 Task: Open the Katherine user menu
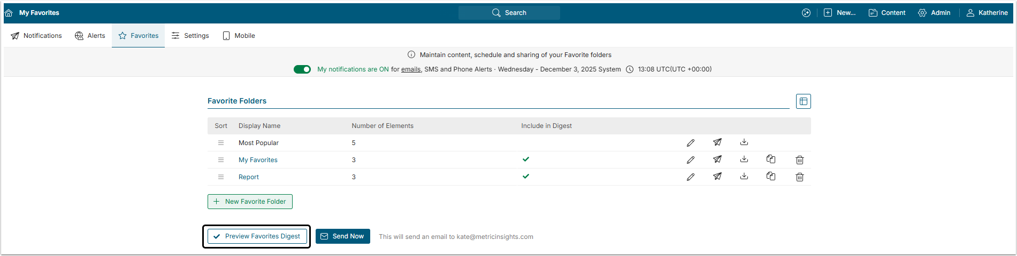[x=987, y=13]
